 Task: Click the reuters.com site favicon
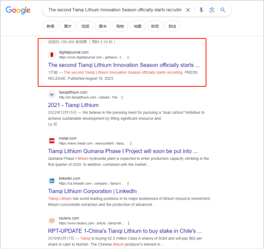[52, 221]
